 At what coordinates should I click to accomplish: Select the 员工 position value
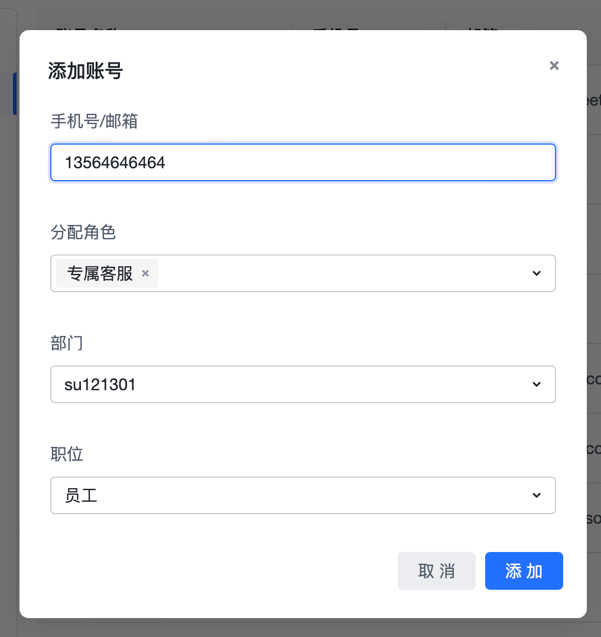click(81, 496)
